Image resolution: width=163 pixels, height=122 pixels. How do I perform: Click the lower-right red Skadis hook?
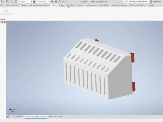[x=134, y=87]
